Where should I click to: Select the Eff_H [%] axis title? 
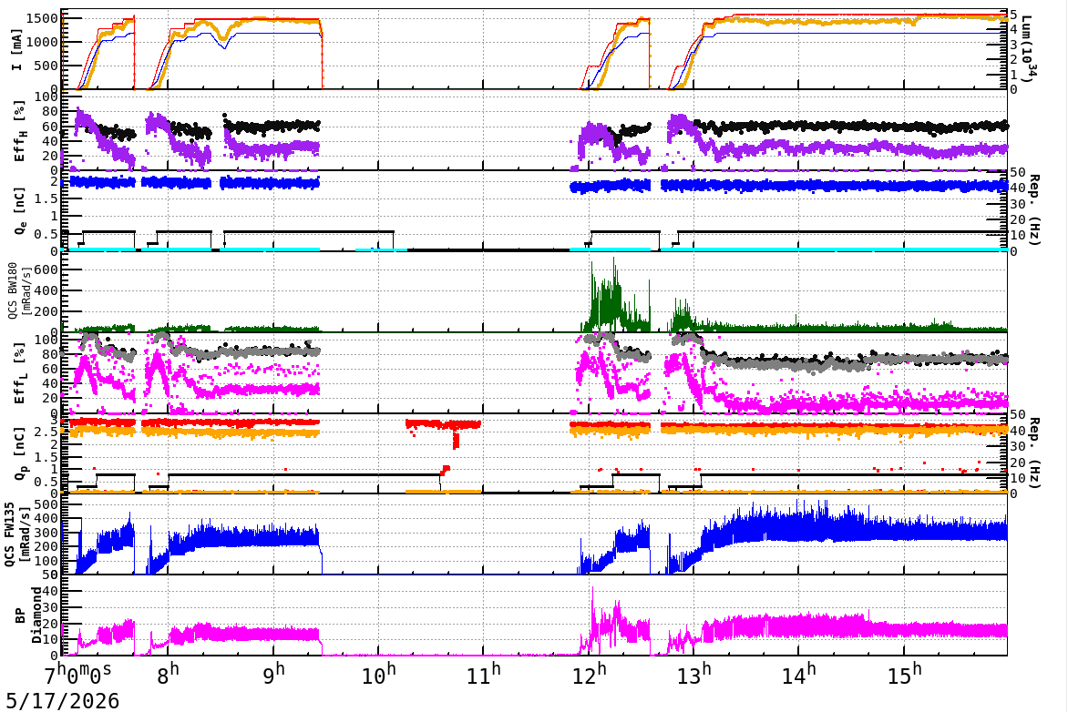(x=18, y=131)
